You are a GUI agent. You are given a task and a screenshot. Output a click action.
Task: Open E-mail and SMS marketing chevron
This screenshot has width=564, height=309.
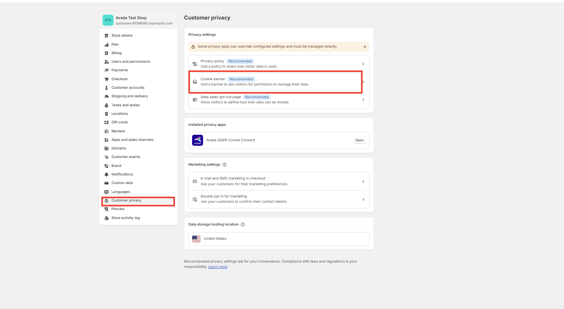363,182
